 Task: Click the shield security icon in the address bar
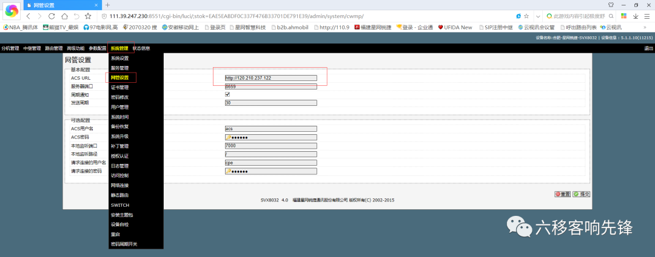(104, 16)
